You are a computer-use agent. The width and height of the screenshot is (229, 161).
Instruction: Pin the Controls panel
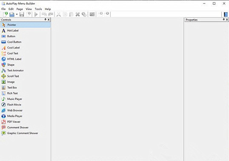(45, 20)
